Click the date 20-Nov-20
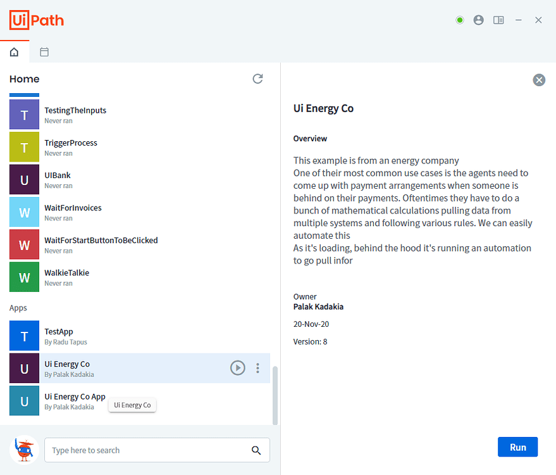 311,324
